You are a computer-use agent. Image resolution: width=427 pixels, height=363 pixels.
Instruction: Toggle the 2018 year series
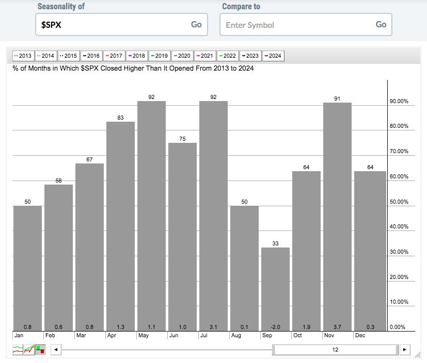click(x=136, y=56)
